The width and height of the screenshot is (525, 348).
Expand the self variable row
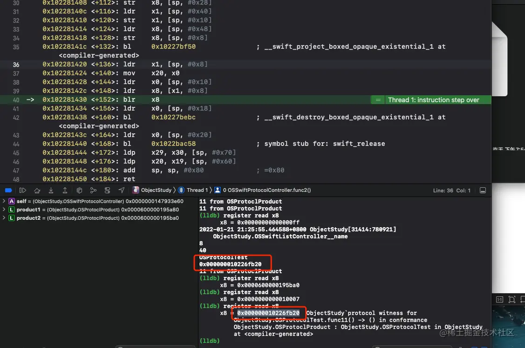pos(4,201)
